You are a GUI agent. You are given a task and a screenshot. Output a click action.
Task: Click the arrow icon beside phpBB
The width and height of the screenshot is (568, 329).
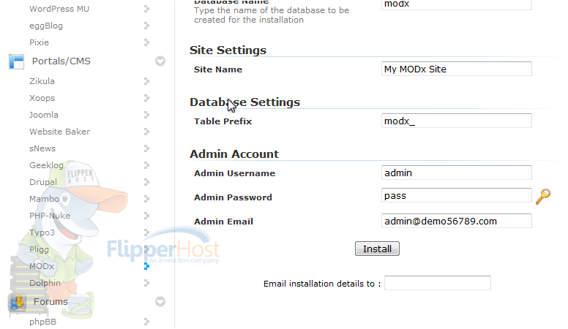click(146, 322)
